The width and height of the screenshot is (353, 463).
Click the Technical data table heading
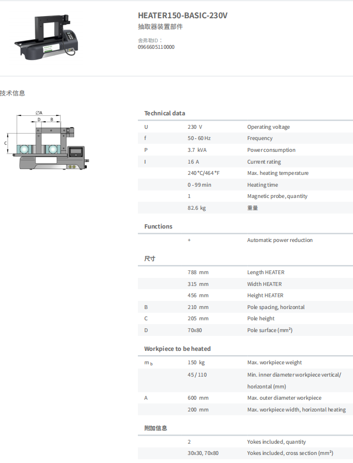tap(165, 113)
